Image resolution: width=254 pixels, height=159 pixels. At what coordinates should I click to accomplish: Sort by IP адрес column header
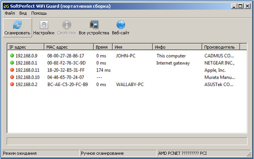pyautogui.click(x=26, y=47)
